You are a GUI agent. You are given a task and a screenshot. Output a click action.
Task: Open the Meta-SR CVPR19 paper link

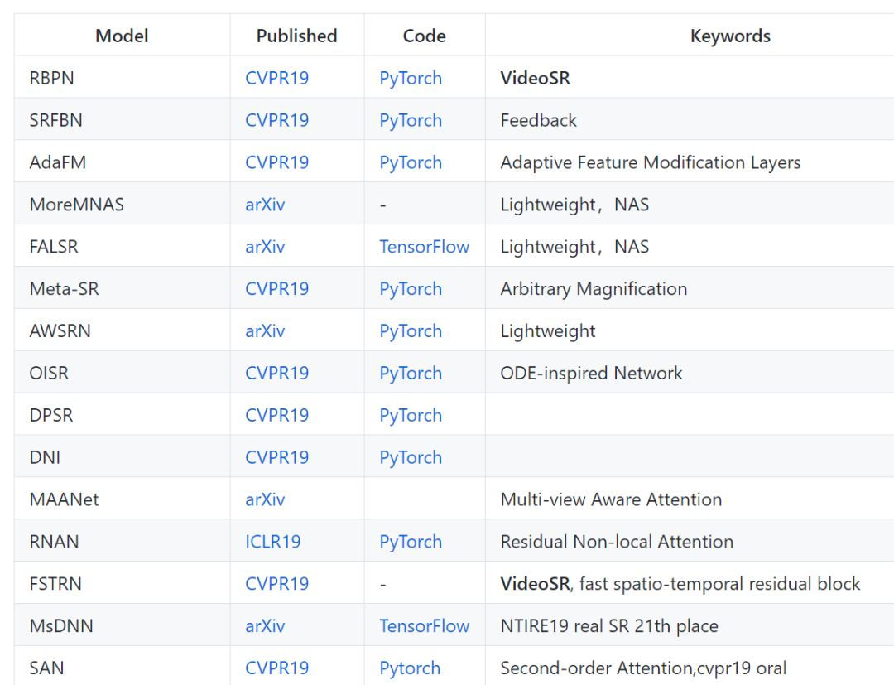tap(276, 289)
